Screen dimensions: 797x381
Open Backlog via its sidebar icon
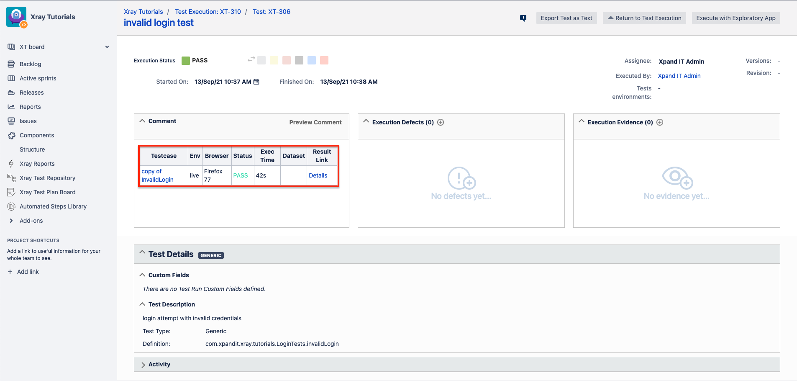(x=11, y=64)
